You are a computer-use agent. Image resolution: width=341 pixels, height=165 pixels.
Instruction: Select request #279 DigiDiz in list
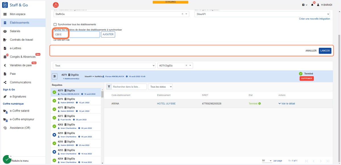(x=76, y=92)
